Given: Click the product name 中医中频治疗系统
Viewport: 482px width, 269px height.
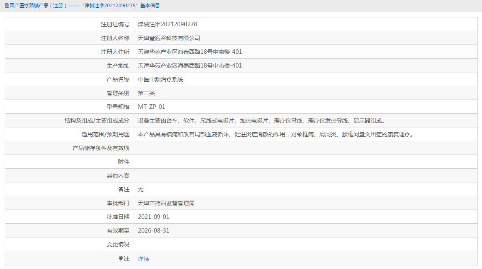Looking at the screenshot, I should [x=161, y=79].
